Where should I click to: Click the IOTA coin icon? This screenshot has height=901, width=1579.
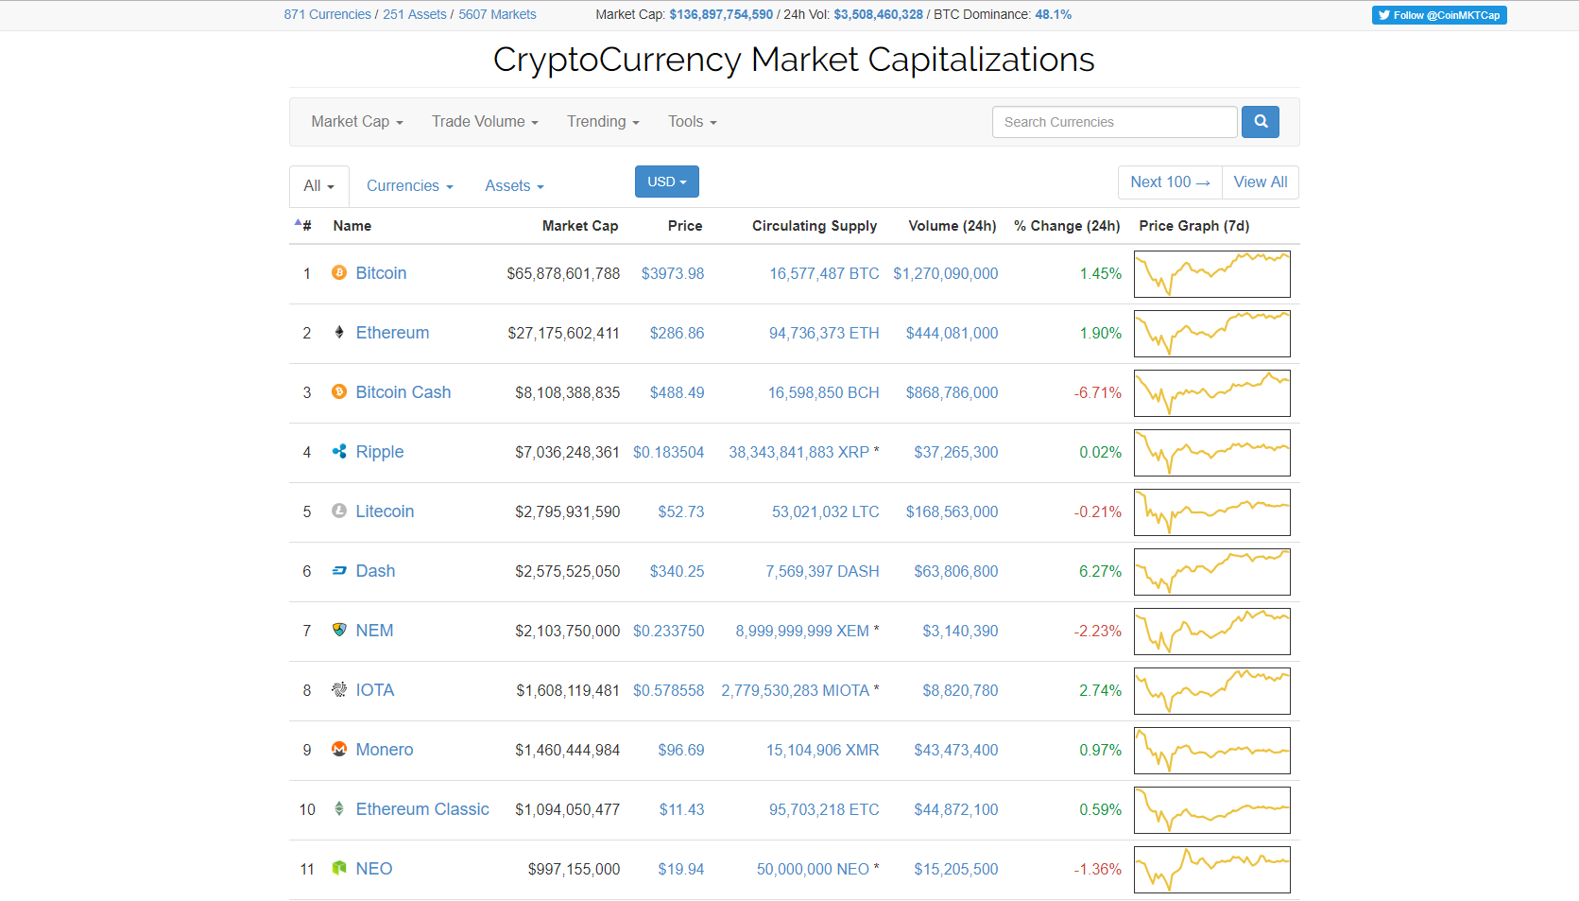[x=339, y=689]
